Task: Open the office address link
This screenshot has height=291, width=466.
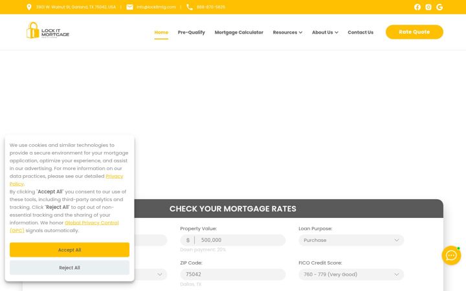Action: click(x=76, y=7)
